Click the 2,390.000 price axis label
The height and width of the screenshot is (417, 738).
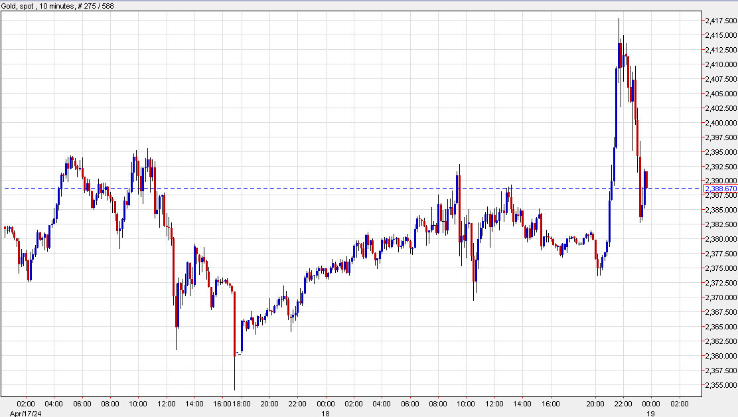(x=721, y=179)
